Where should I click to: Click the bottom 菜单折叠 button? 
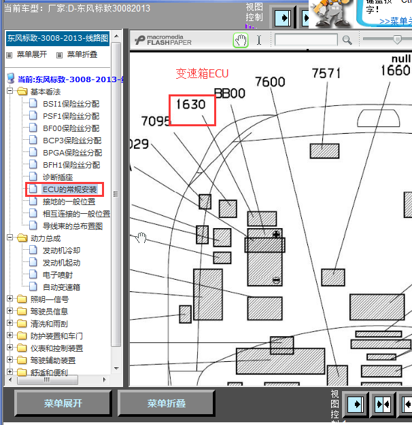pos(167,403)
